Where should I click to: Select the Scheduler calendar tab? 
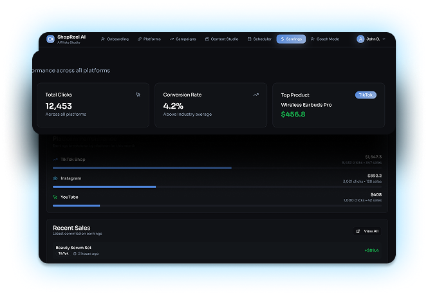[x=260, y=39]
